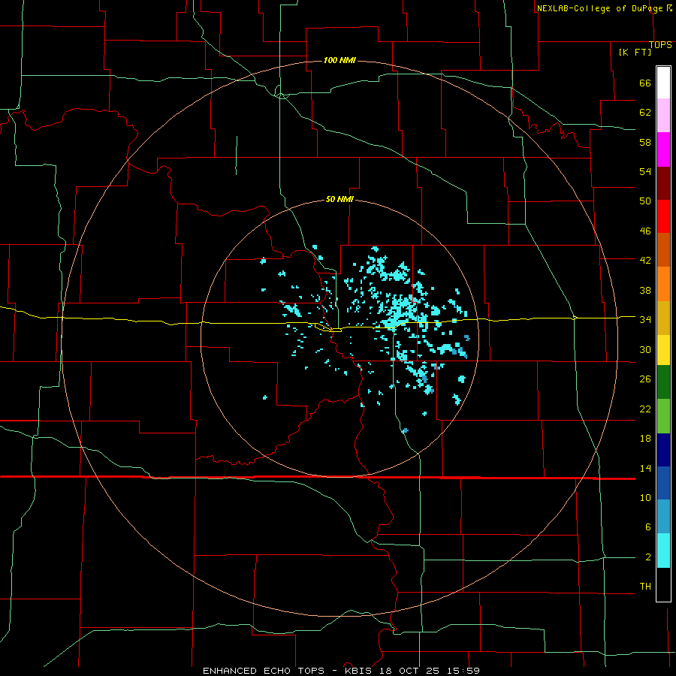Click the 50 NMI range ring label
Image resolution: width=676 pixels, height=676 pixels.
pos(340,199)
